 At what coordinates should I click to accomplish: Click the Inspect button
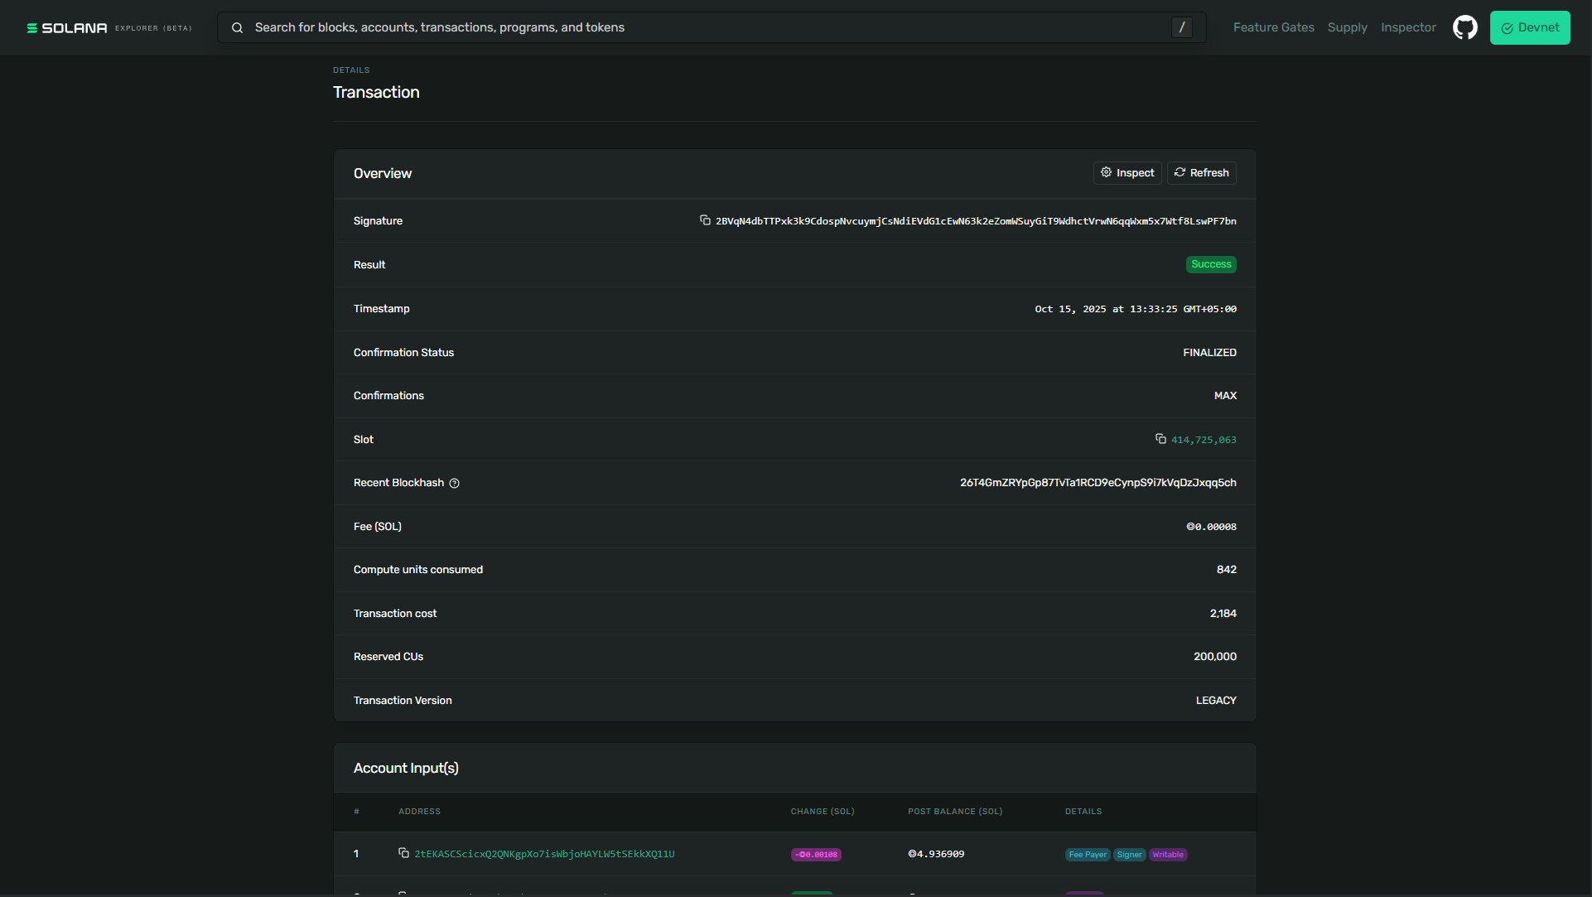point(1126,173)
